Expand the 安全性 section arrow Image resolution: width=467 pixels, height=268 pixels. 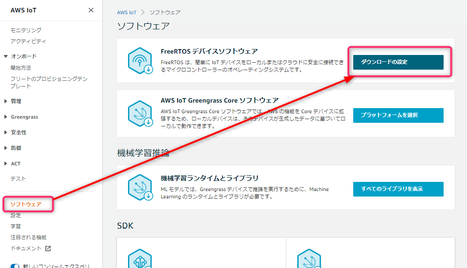[x=6, y=132]
